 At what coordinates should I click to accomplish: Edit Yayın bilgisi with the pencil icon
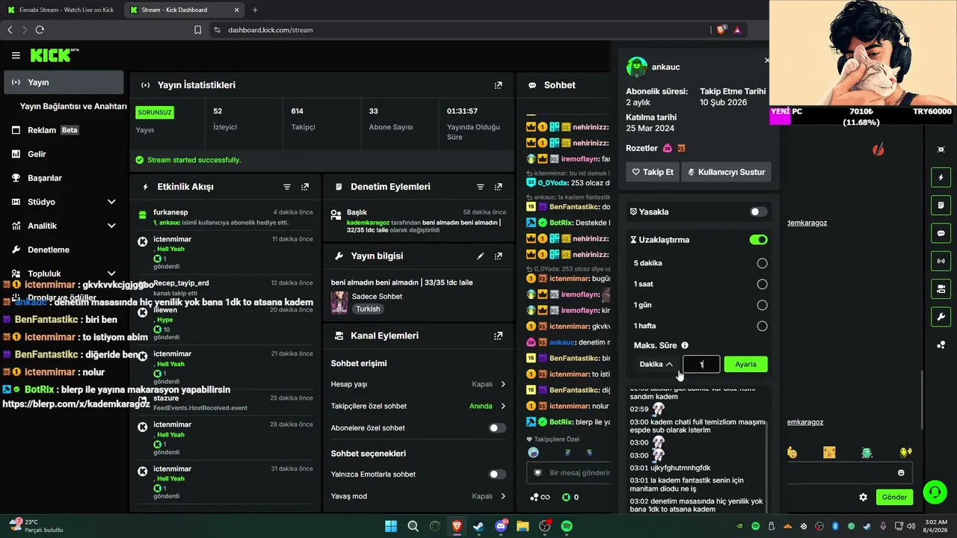click(480, 256)
